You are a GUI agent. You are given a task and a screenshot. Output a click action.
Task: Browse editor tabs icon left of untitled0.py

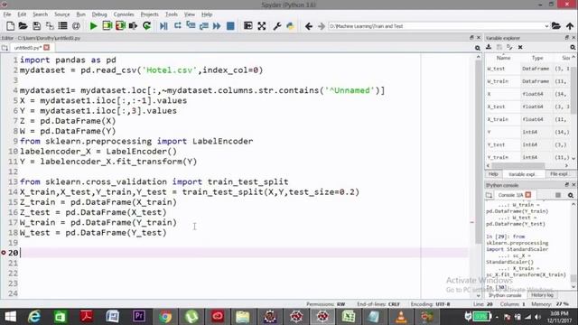[5, 48]
